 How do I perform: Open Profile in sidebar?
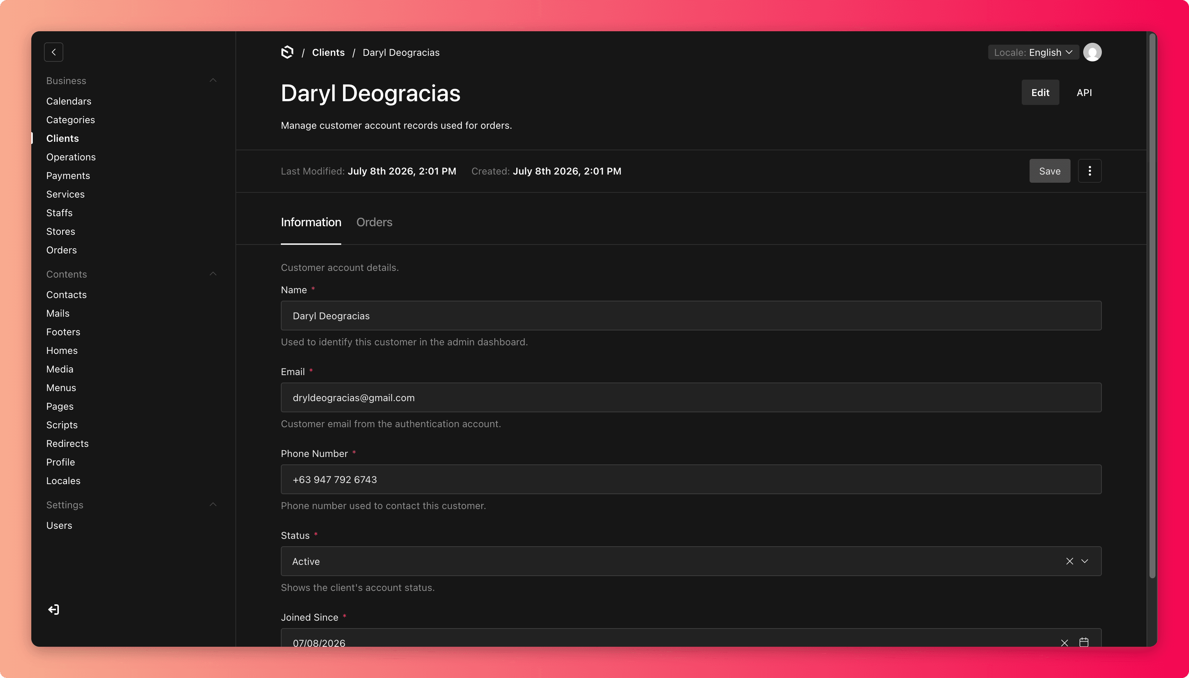click(61, 463)
